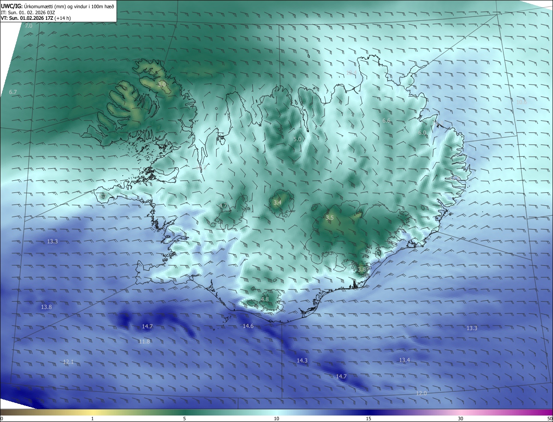The height and width of the screenshot is (422, 553).
Task: Select the 10 tick on the color scale
Action: coord(276,419)
